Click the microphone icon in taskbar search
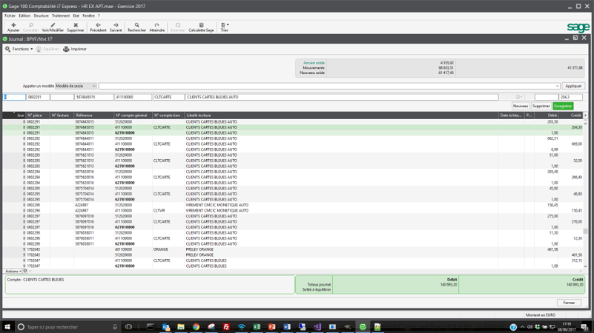The image size is (594, 333). [x=115, y=326]
